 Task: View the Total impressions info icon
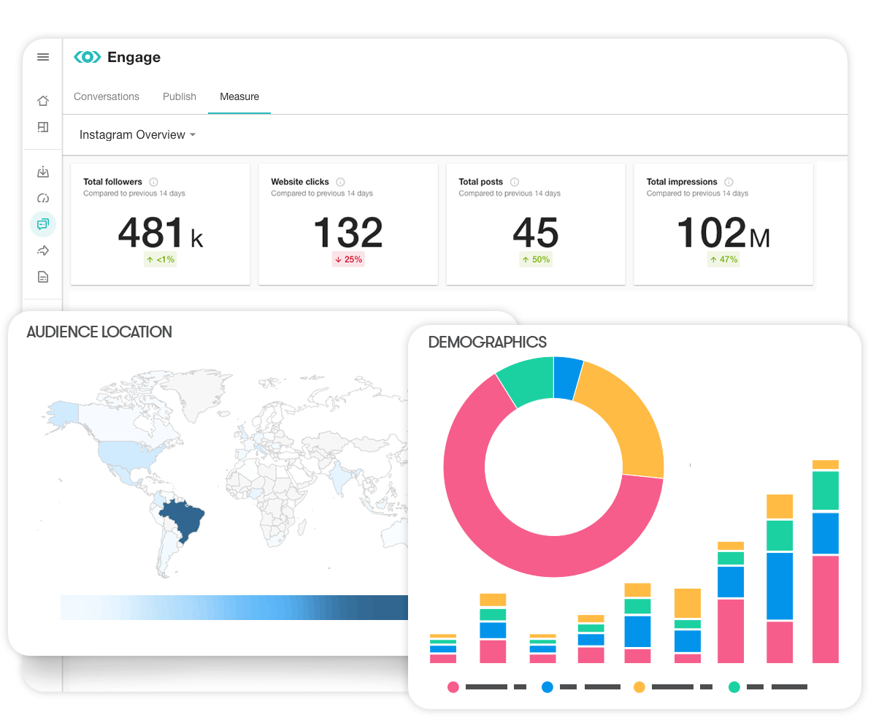730,182
